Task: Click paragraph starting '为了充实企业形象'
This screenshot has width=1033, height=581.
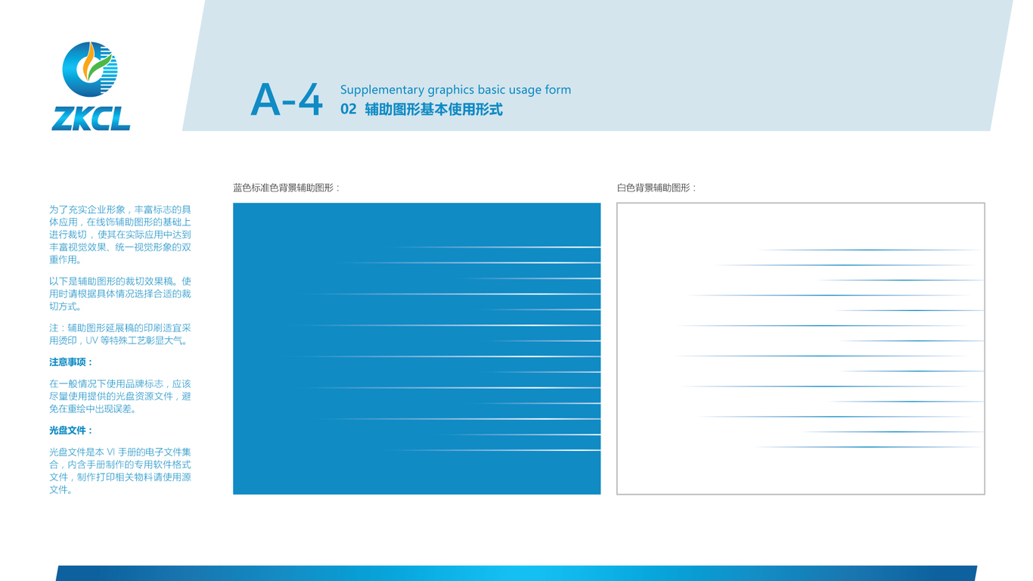Action: pos(120,235)
